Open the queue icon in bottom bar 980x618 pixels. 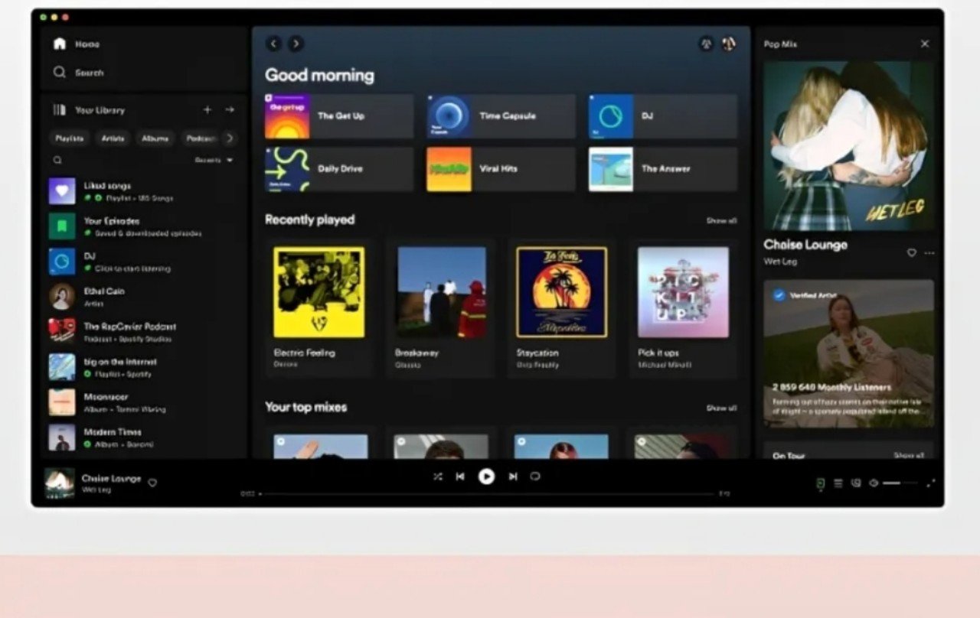(838, 483)
